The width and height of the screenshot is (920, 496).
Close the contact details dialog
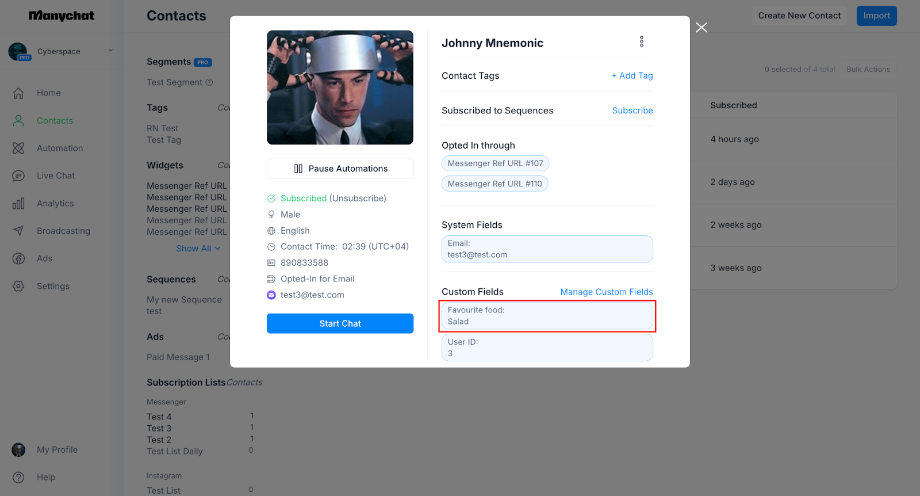(x=701, y=28)
